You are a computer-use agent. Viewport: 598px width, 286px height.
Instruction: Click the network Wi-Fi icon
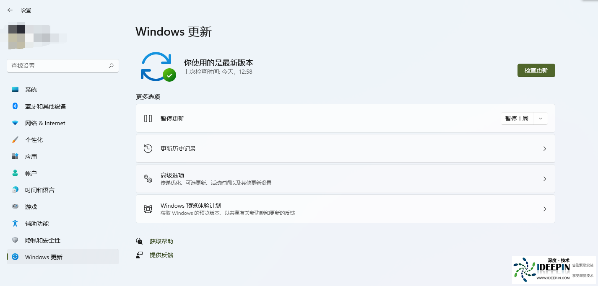15,123
